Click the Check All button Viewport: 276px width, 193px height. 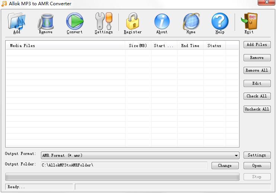point(257,96)
